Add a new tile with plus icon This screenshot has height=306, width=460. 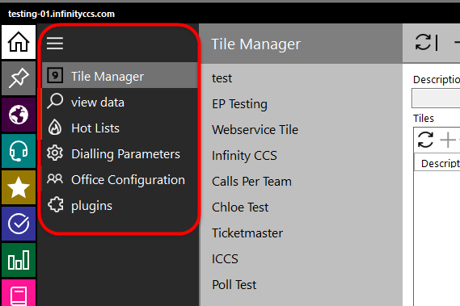pyautogui.click(x=447, y=140)
